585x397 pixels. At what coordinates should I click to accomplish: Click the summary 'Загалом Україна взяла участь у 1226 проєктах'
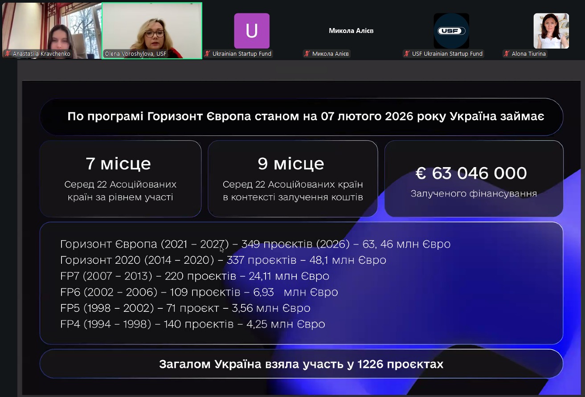coord(301,364)
